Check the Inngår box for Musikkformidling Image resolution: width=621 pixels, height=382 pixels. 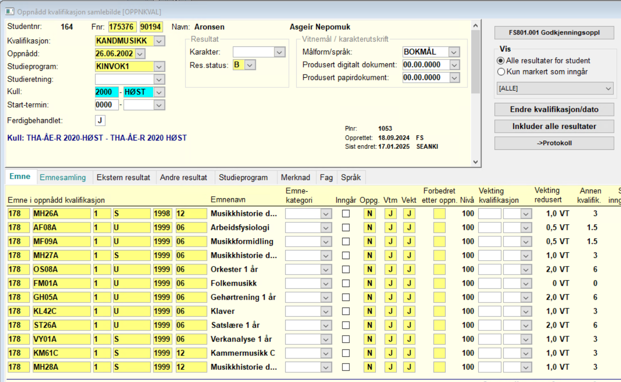(x=346, y=241)
